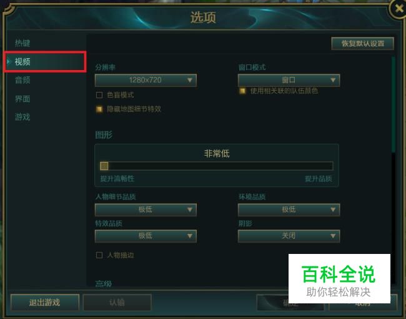Click the 阴影 dropdown arrow icon
Viewport: 406px width, 319px height.
pyautogui.click(x=333, y=236)
